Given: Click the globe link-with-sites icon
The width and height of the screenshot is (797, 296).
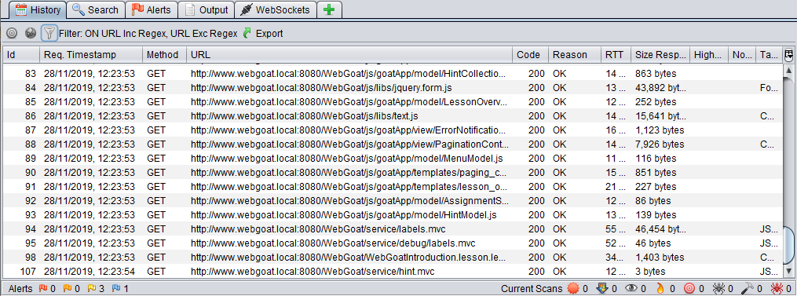Looking at the screenshot, I should [x=31, y=34].
